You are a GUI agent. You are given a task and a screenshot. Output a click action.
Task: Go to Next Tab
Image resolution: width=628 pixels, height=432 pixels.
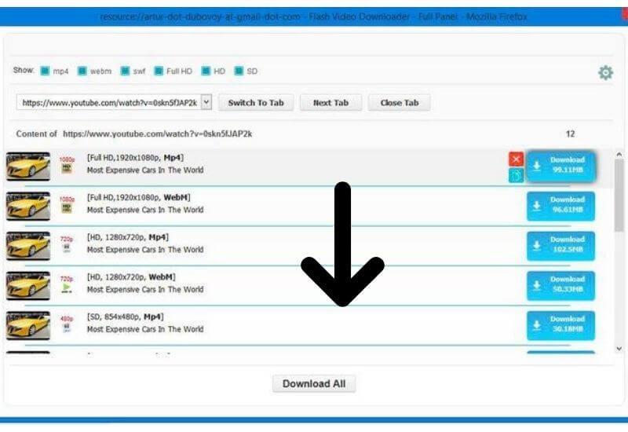coord(330,103)
